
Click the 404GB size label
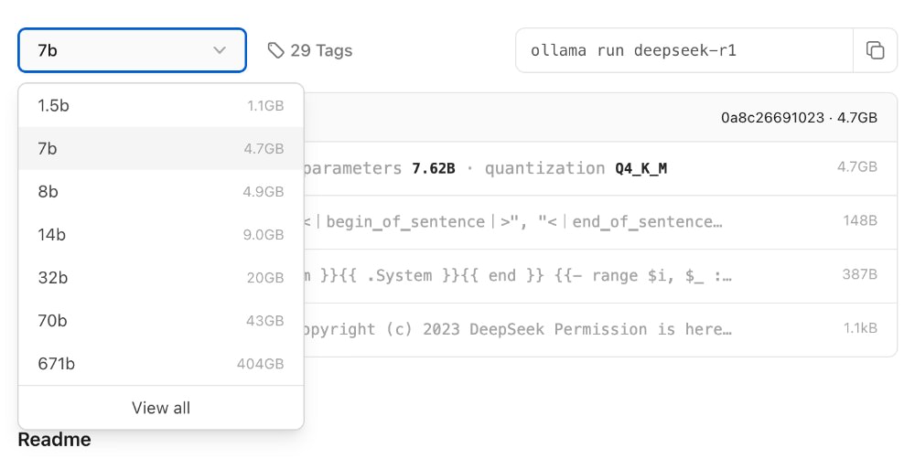coord(260,364)
